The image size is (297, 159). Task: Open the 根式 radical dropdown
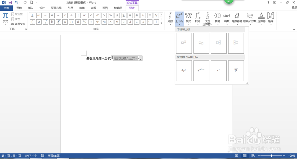[x=189, y=19]
